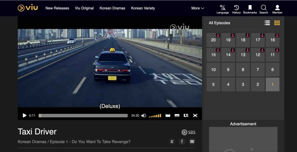This screenshot has width=297, height=152.
Task: Click the Taxi Driver title
Action: pos(37,132)
